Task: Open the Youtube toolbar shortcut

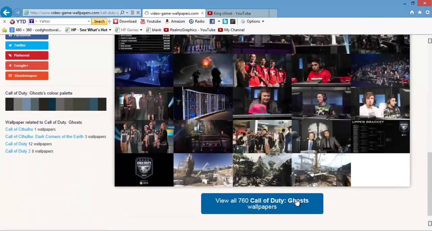Action: point(151,21)
